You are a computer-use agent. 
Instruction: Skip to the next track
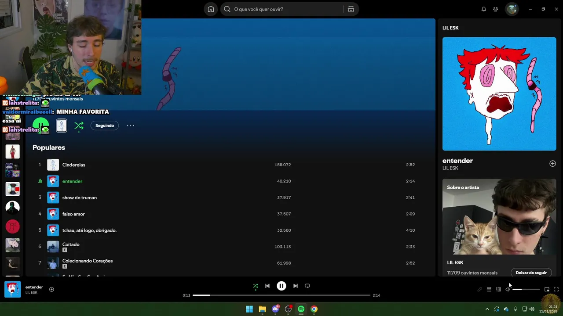(296, 286)
